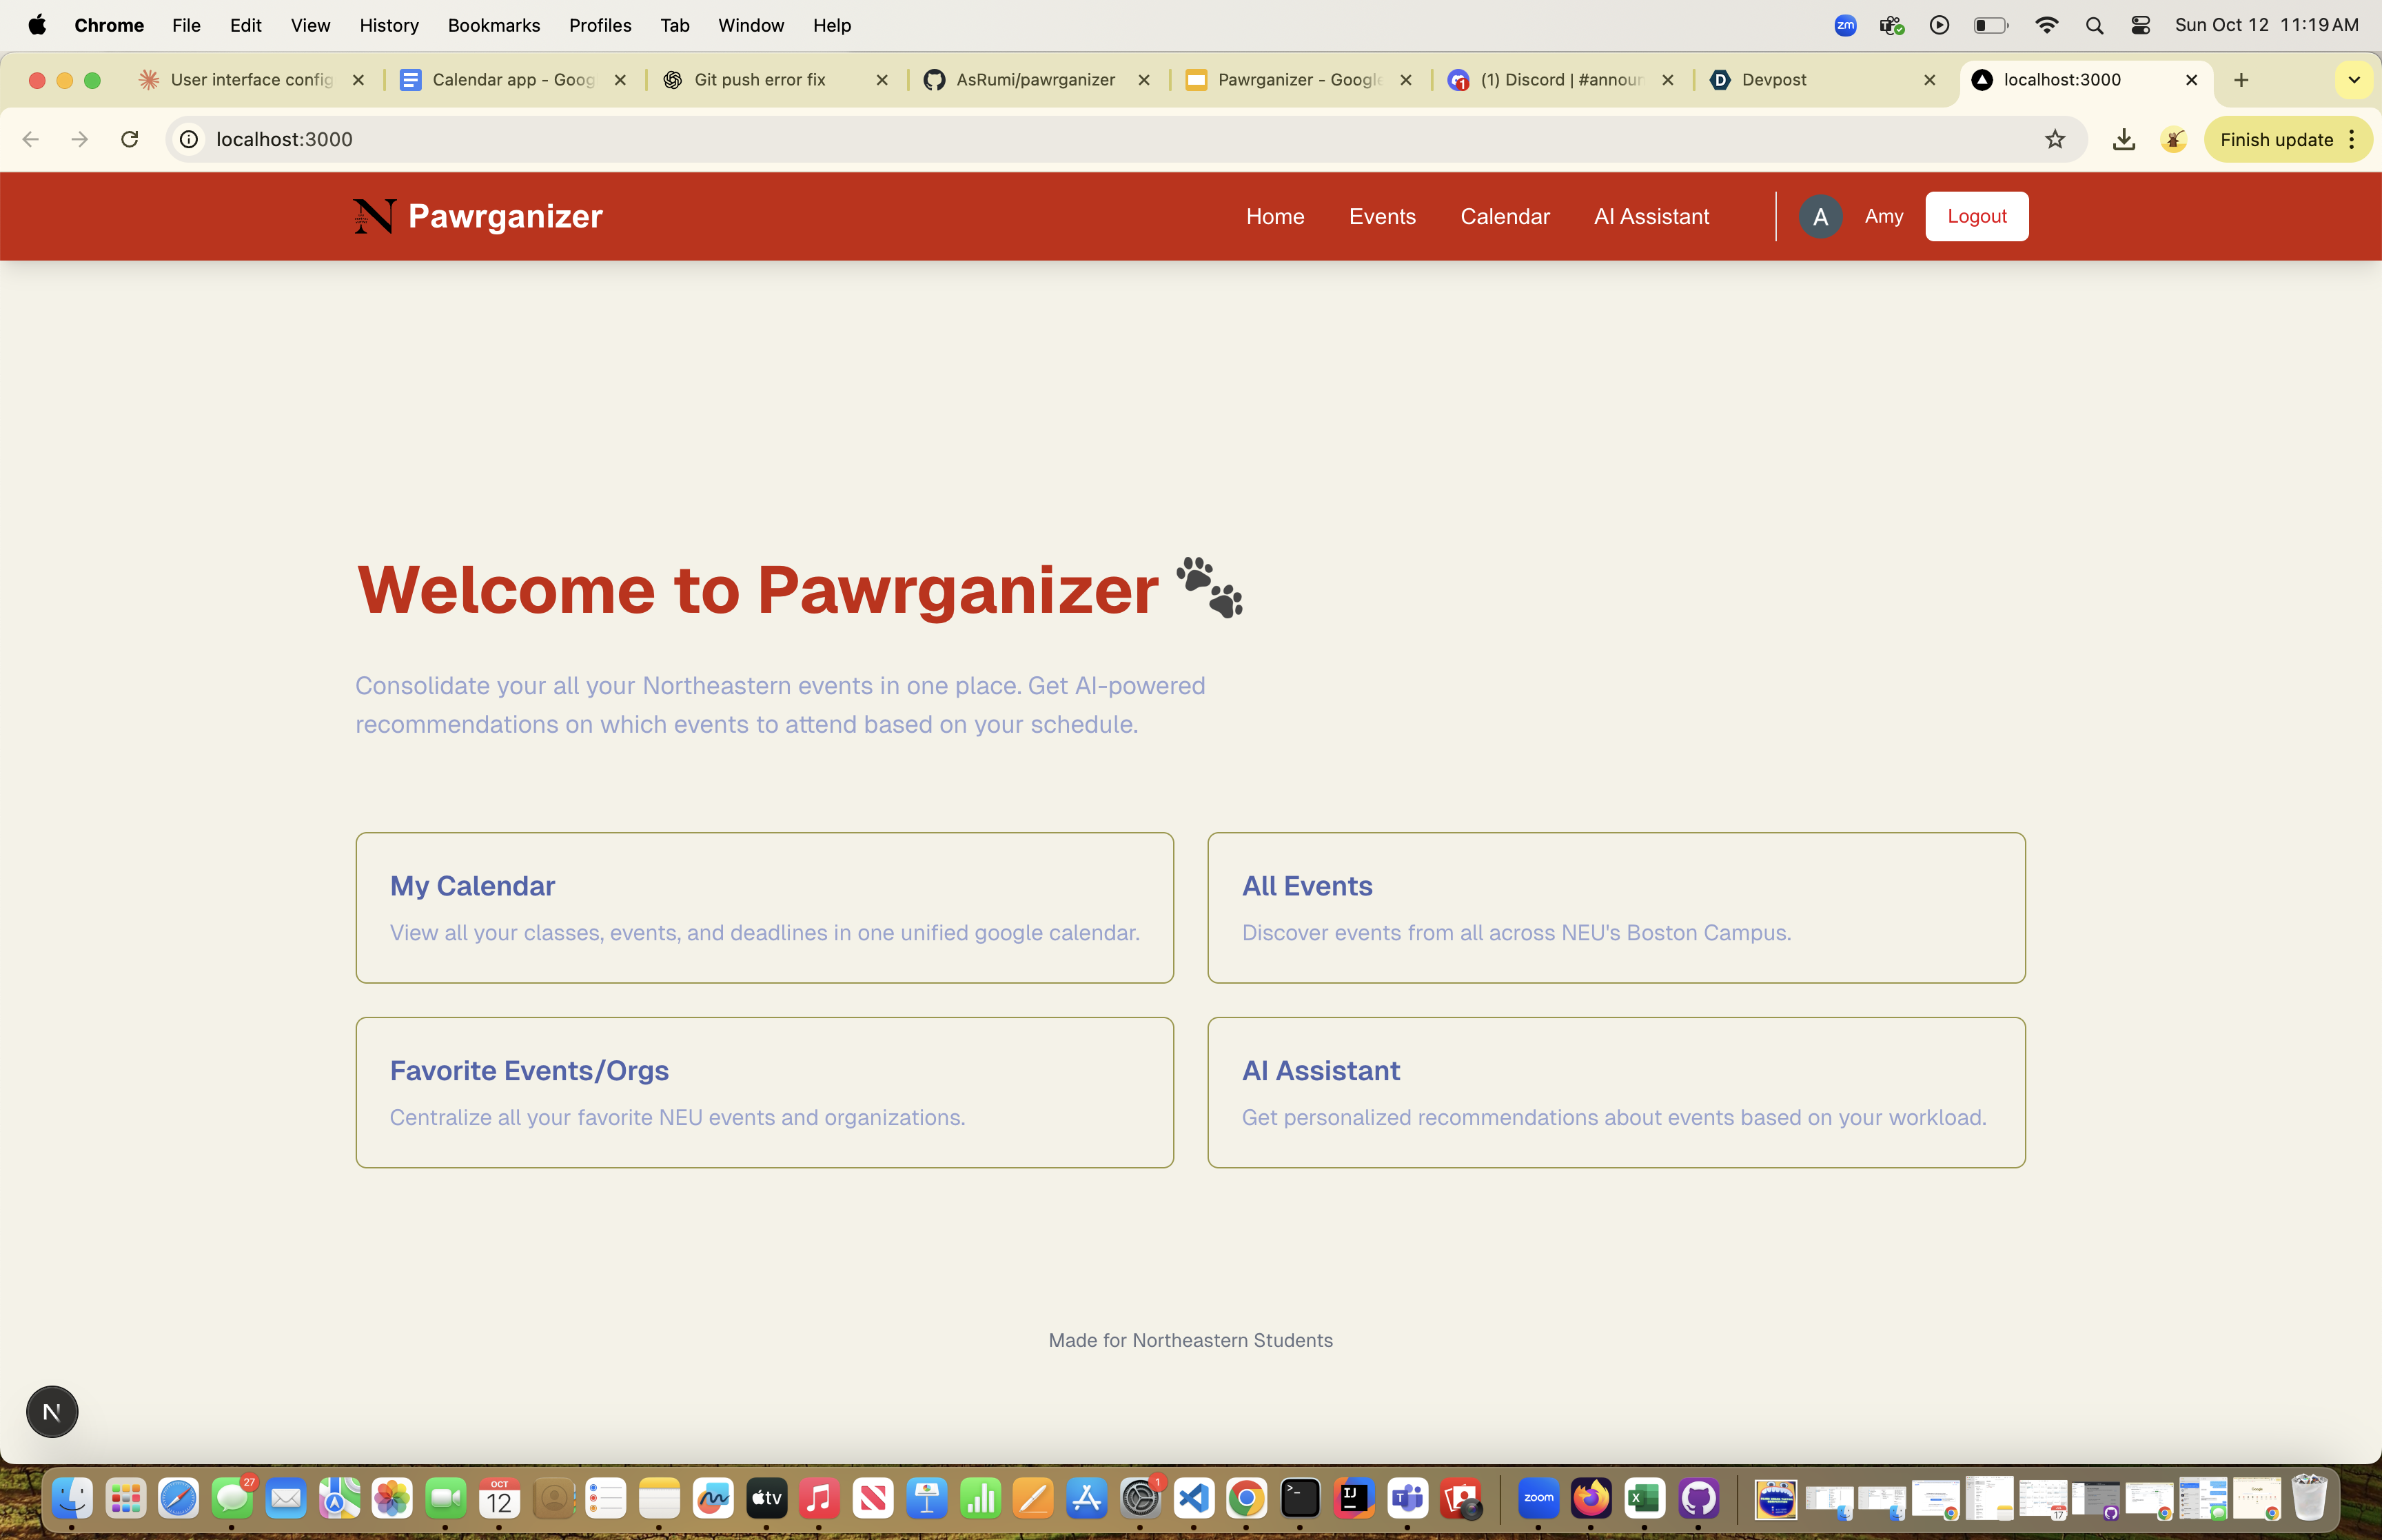Open a new browser tab

[x=2240, y=80]
